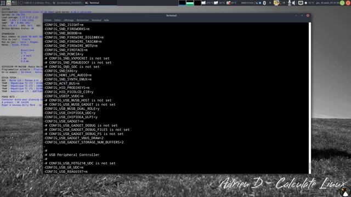Click the file manager launcher in the top panel

click(x=9, y=3)
